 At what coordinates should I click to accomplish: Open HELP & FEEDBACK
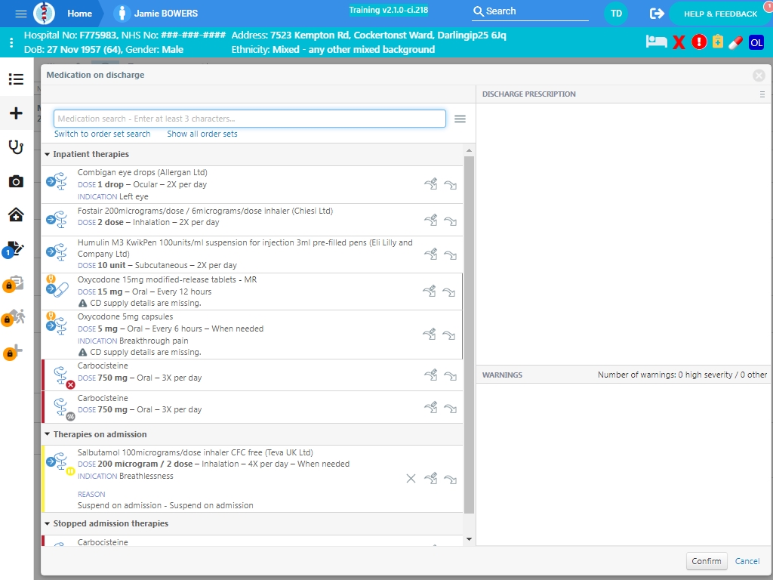click(x=720, y=14)
